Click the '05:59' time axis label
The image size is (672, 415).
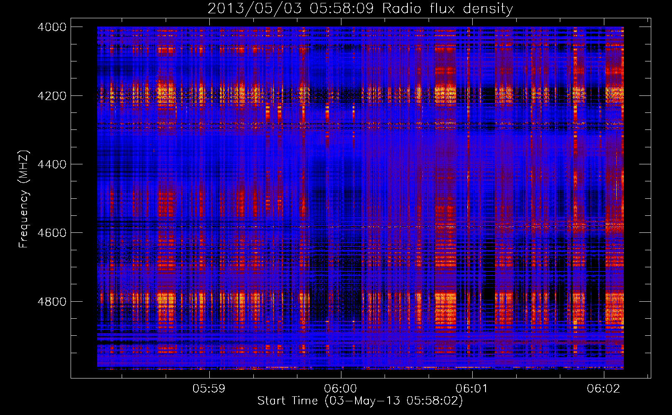(x=209, y=388)
